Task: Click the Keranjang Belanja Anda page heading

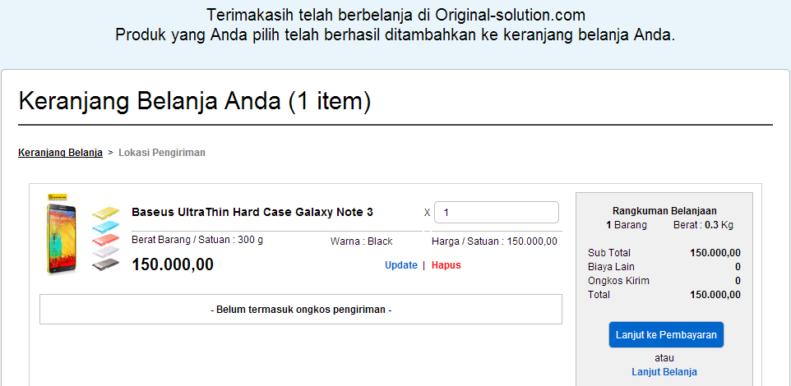Action: (x=195, y=101)
